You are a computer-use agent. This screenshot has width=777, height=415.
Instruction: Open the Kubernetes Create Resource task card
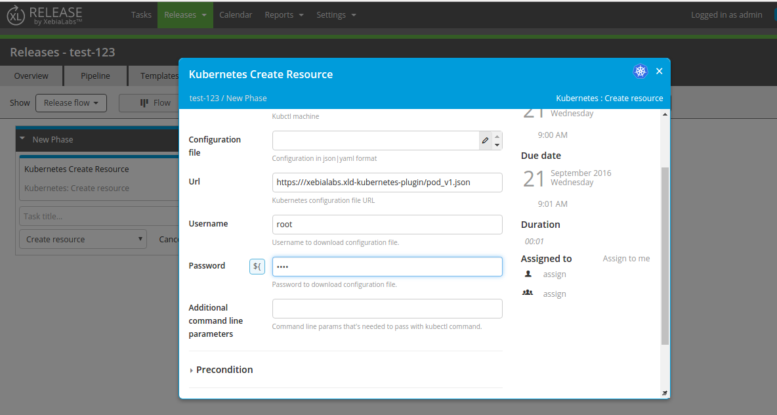coord(99,178)
